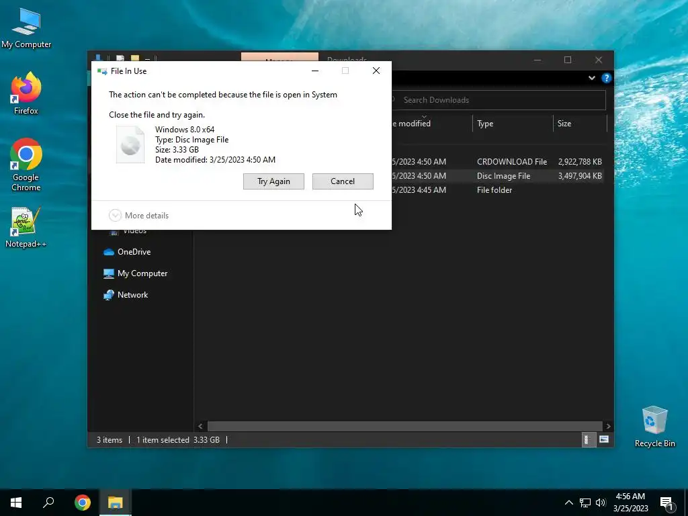Screen dimensions: 688x516
Task: Launch Firefox from the desktop
Action: tap(26, 93)
